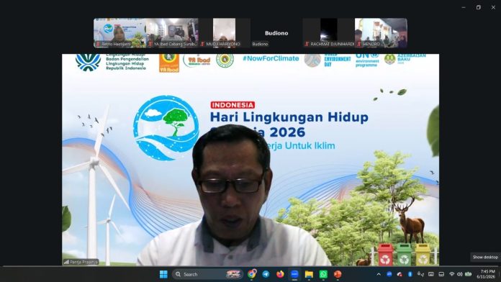Open Firefox from the taskbar
The image size is (501, 282).
pos(280,274)
